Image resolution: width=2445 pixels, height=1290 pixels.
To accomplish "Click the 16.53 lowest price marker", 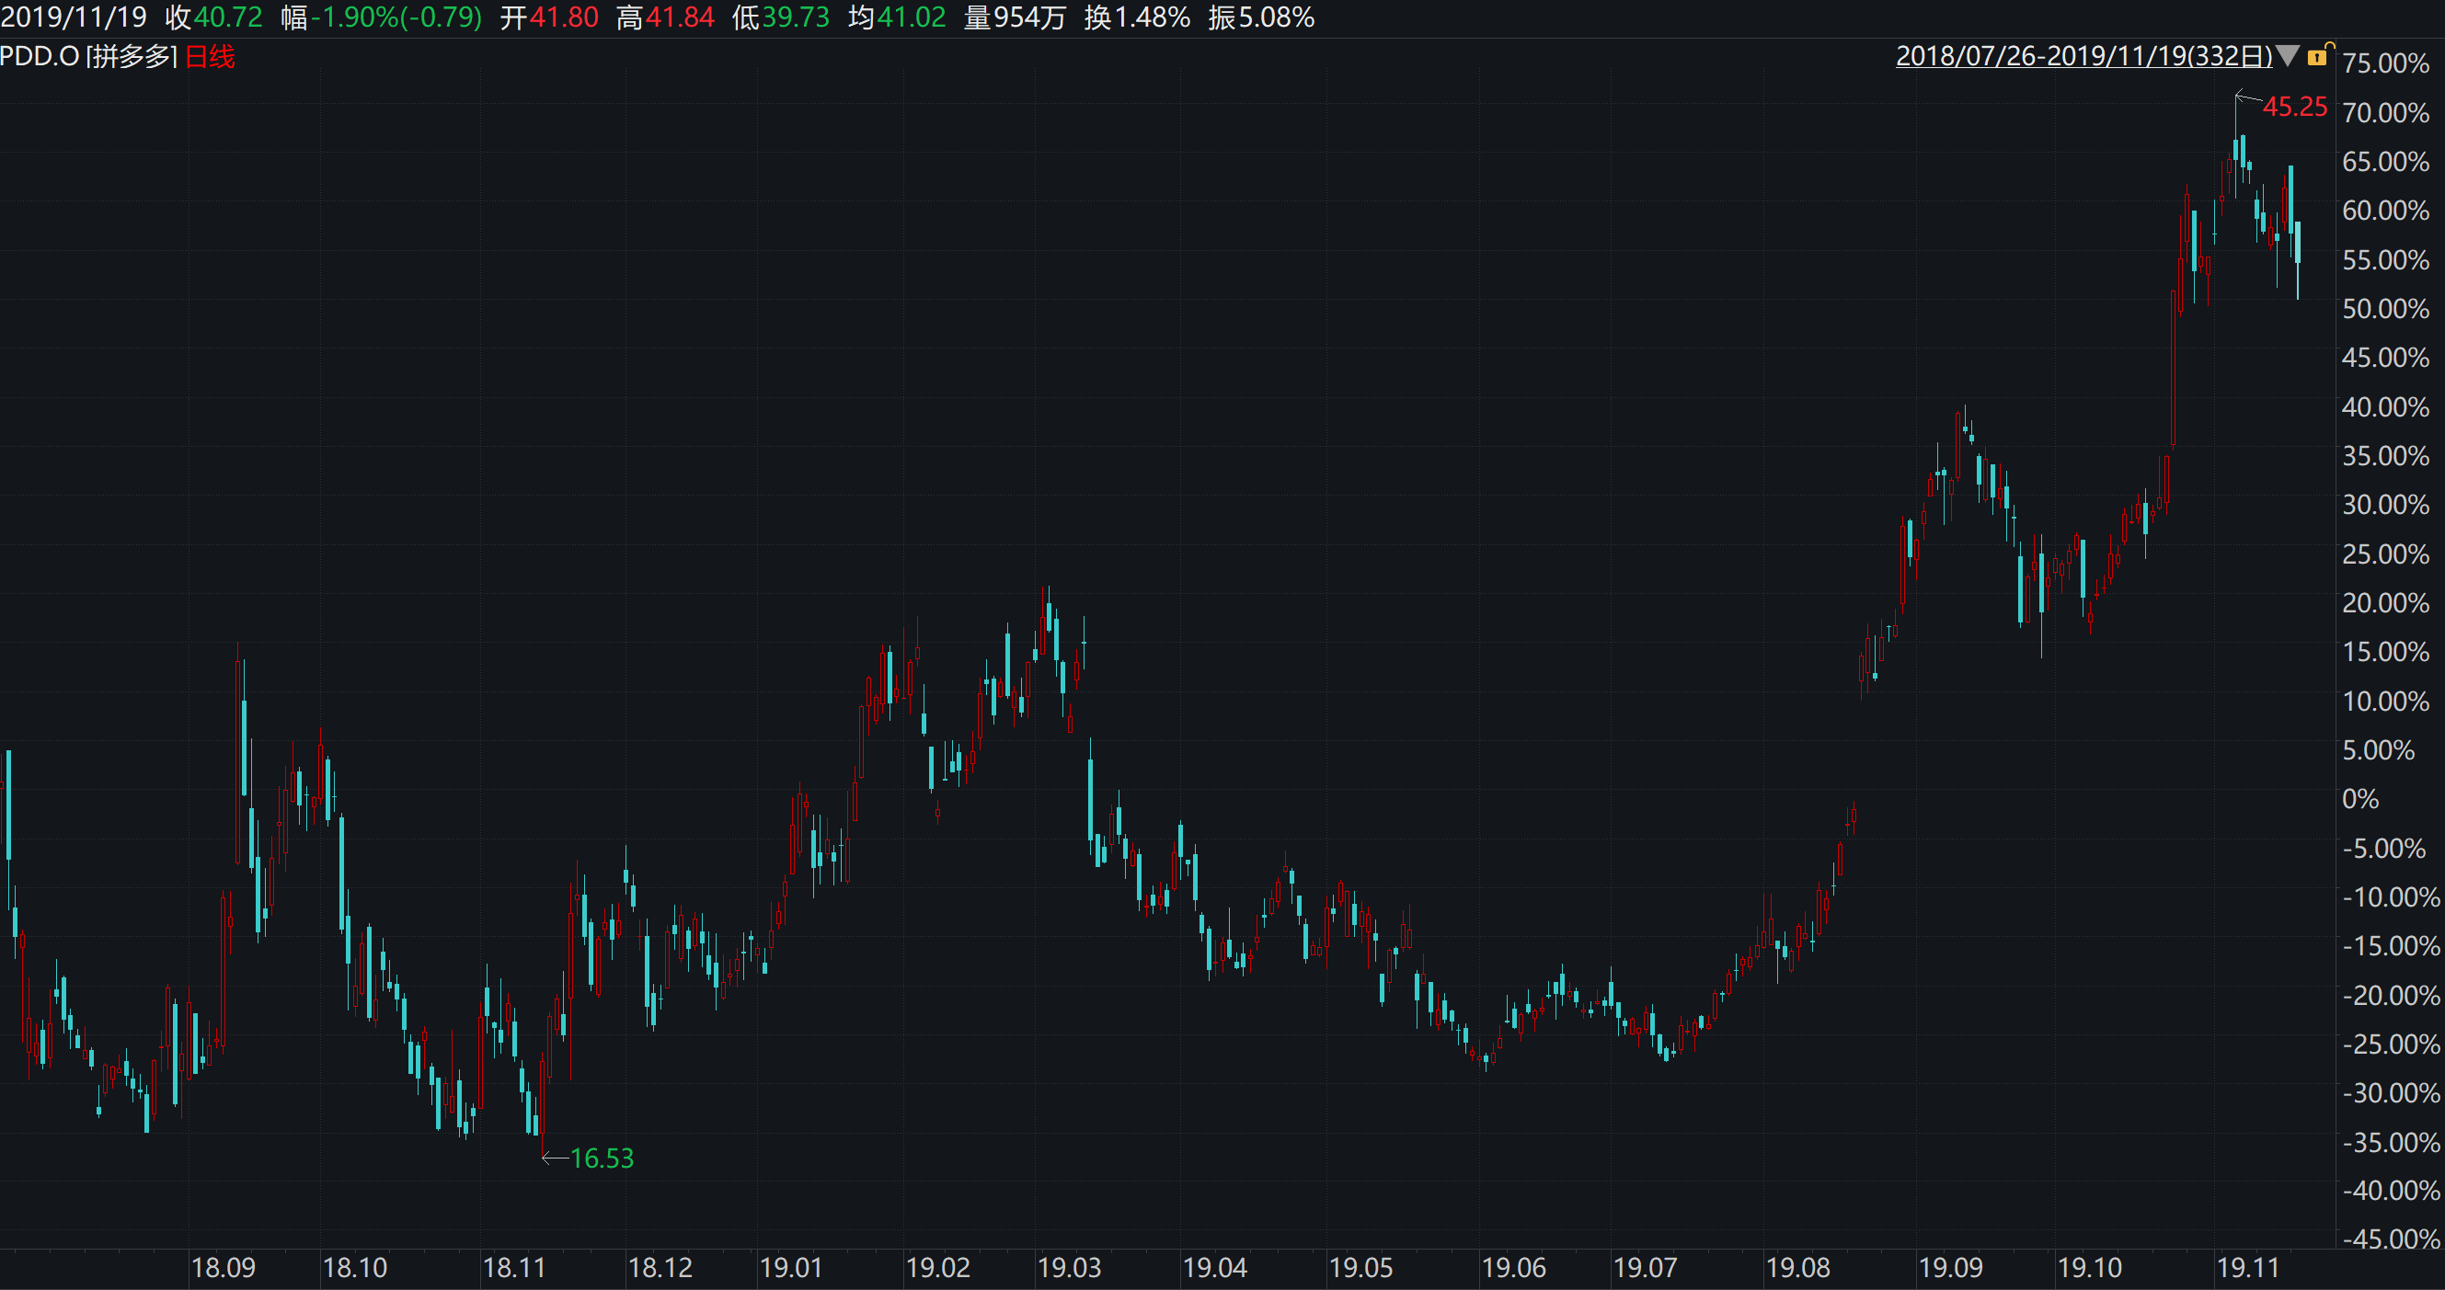I will tap(602, 1159).
